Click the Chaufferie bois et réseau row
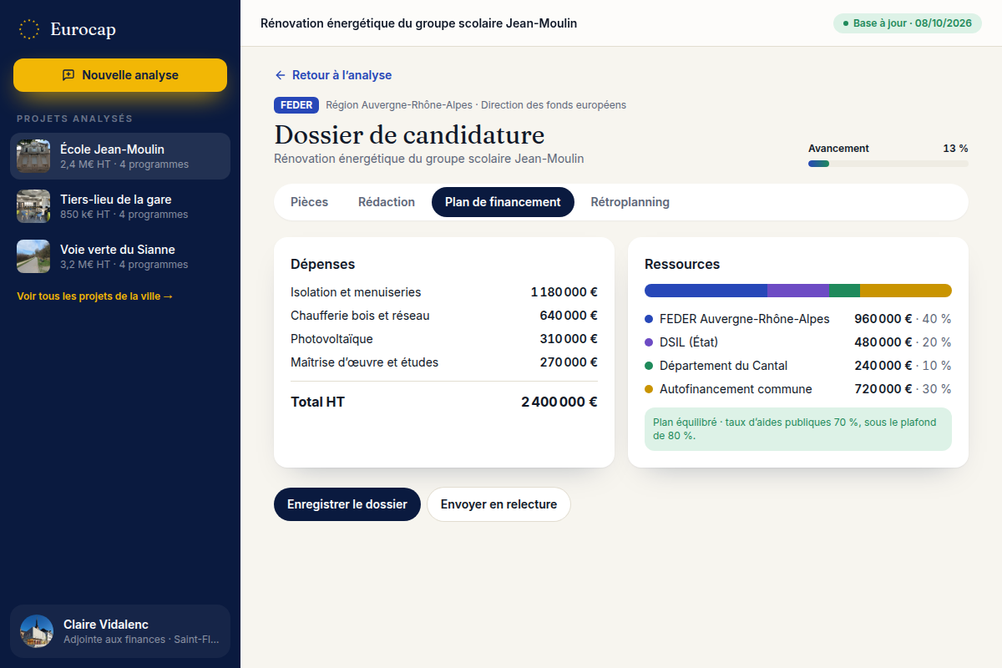This screenshot has height=668, width=1002. 444,316
